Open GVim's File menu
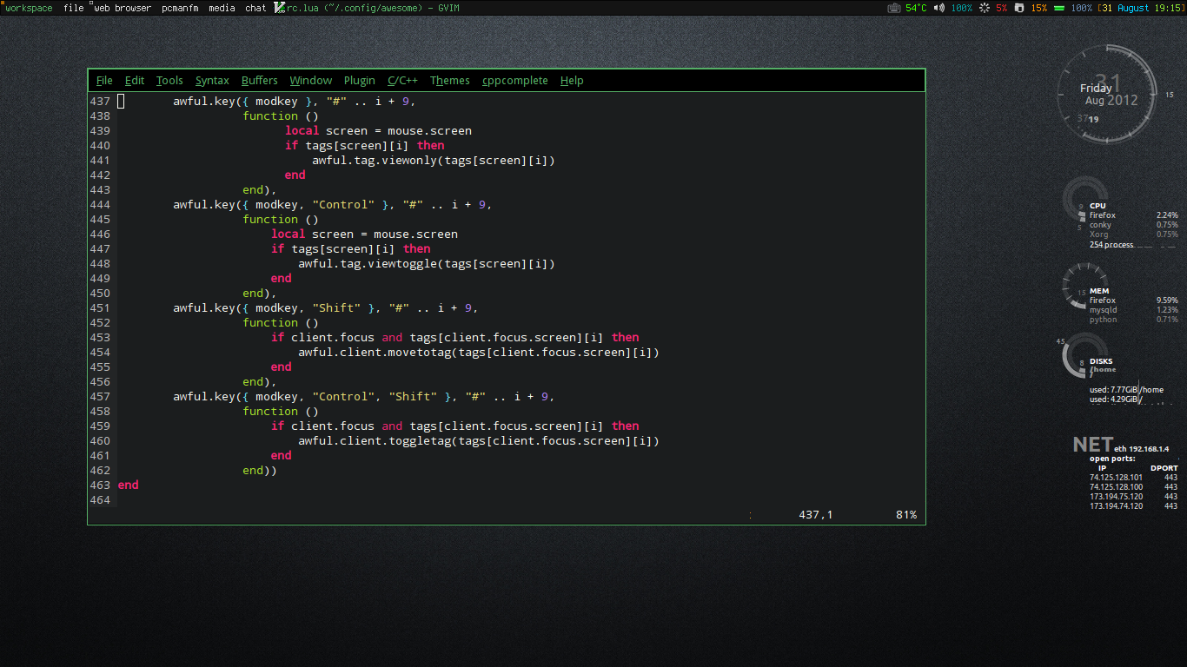The width and height of the screenshot is (1187, 667). (x=103, y=80)
